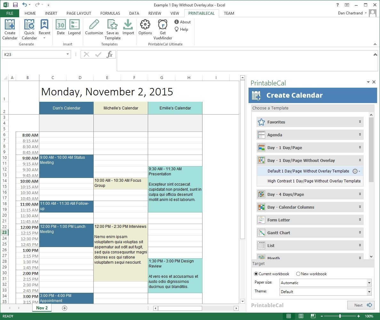The height and width of the screenshot is (320, 380).
Task: Select Default 1 Day/Page Without Overlay Template
Action: point(308,171)
